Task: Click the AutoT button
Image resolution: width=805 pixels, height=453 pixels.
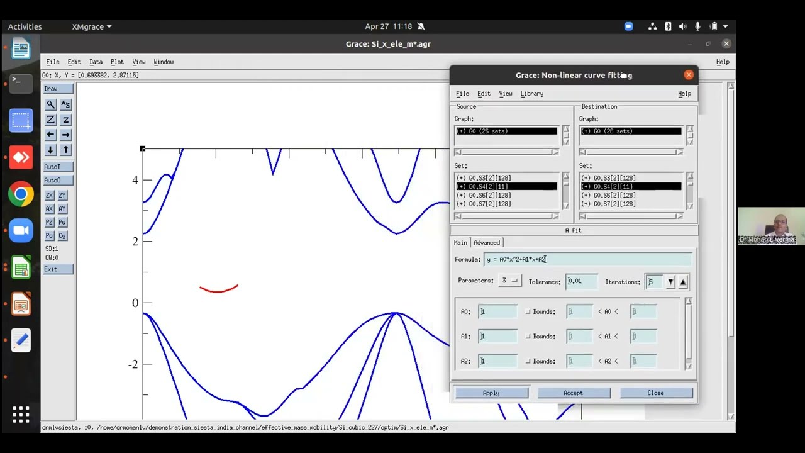Action: (x=58, y=167)
